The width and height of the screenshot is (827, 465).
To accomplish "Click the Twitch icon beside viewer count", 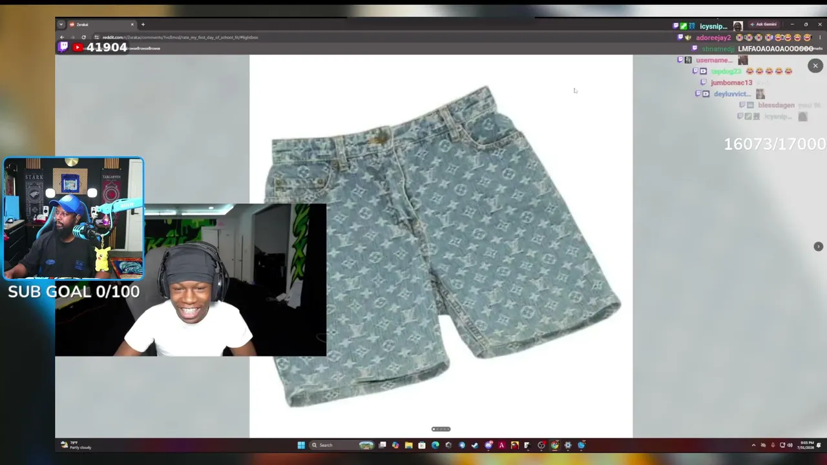I will tap(63, 47).
